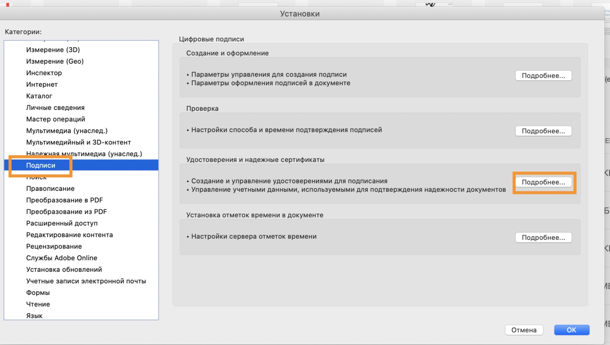Choose Редактирование контента category
Viewport: 610px width, 345px height.
pyautogui.click(x=70, y=235)
